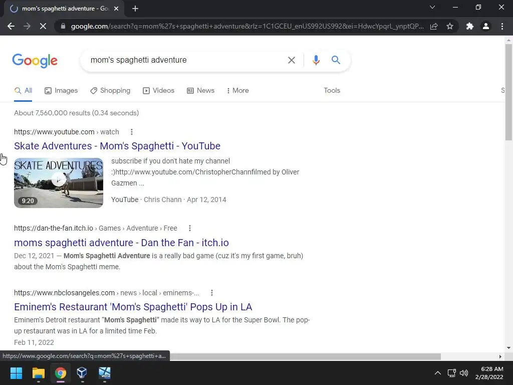
Task: Click the YouTube · Chris Chann source line
Action: [168, 200]
